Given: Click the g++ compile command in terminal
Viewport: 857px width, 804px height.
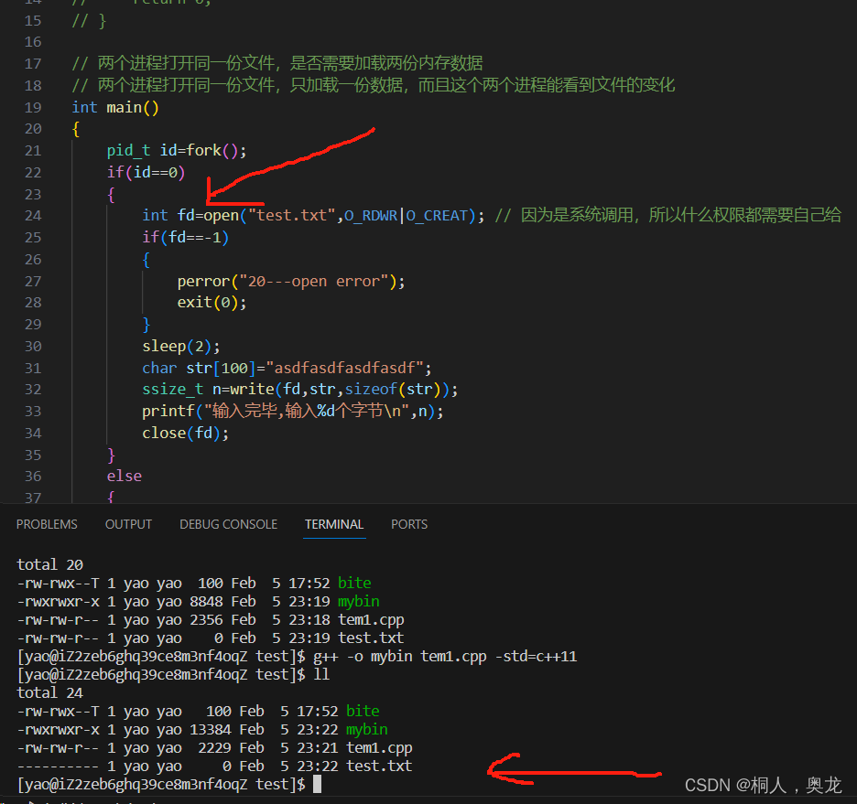Looking at the screenshot, I should pos(445,656).
